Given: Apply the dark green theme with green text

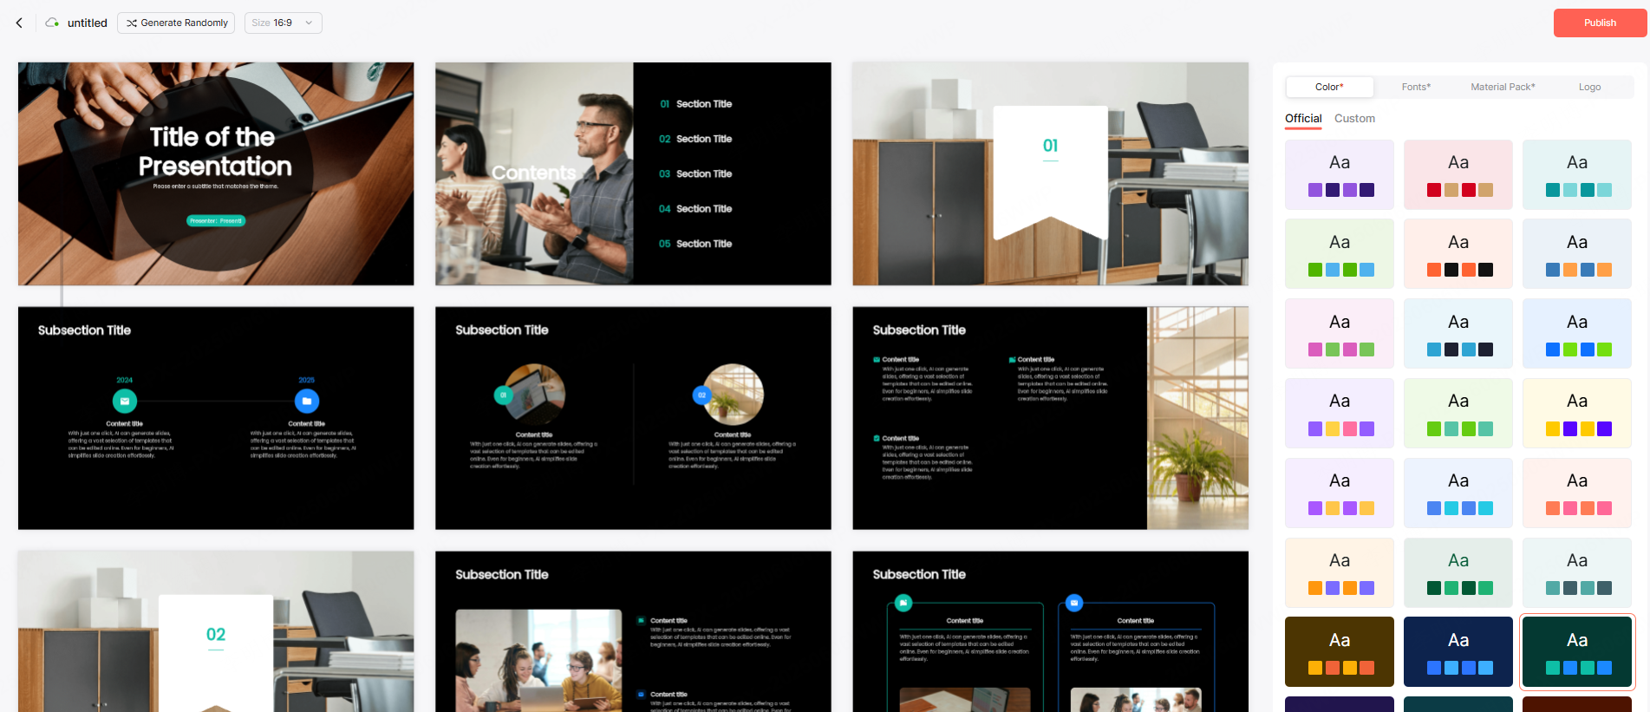Looking at the screenshot, I should point(1458,572).
